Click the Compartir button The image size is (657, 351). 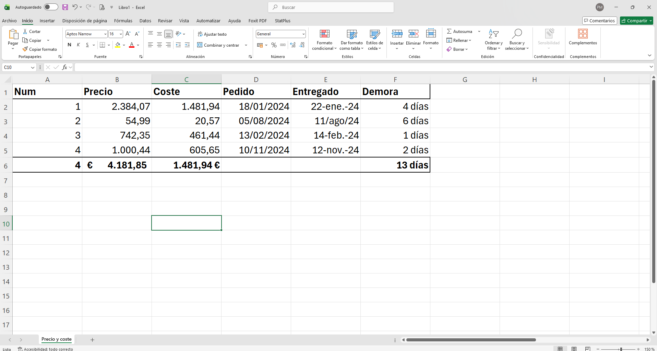(636, 21)
